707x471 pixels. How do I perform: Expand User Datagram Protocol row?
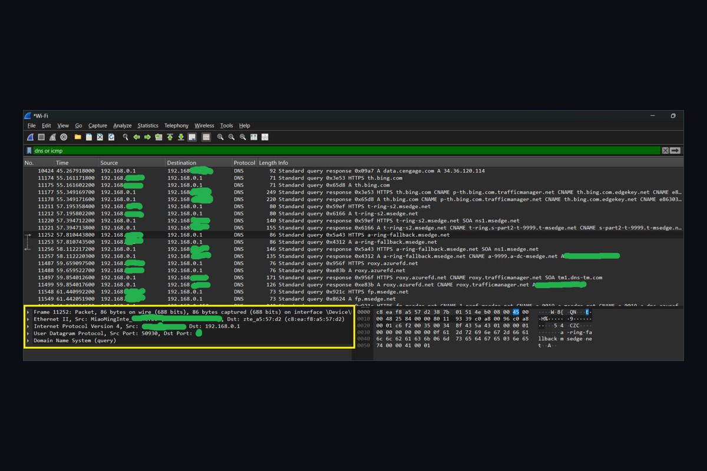(28, 333)
